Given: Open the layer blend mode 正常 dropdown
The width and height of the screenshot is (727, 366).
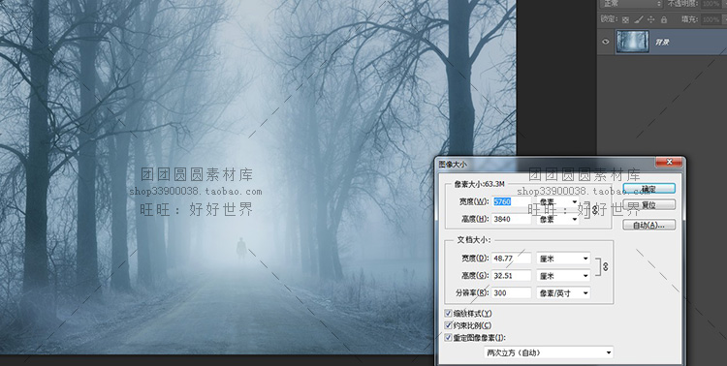Looking at the screenshot, I should (x=630, y=4).
